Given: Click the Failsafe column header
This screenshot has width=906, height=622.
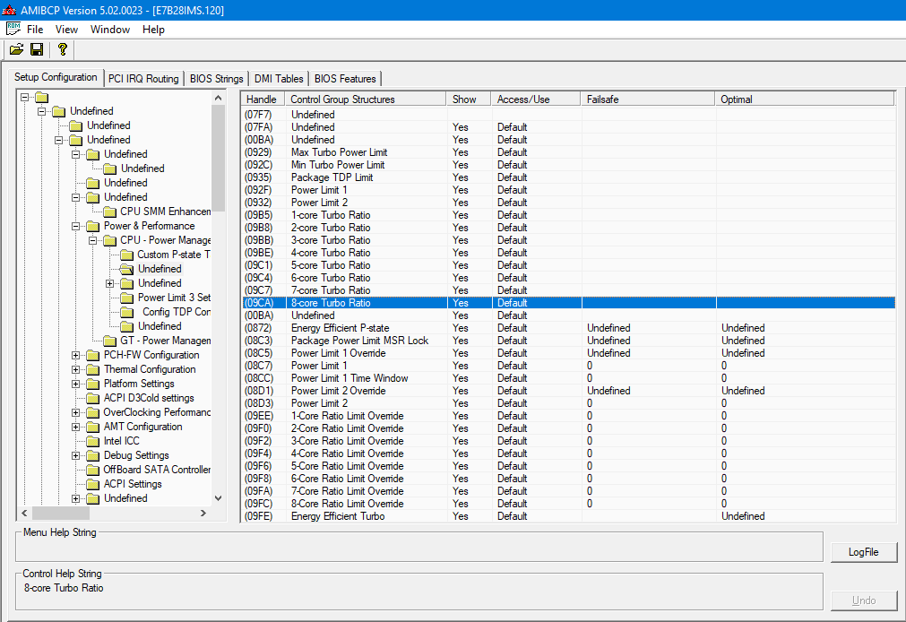Looking at the screenshot, I should (x=647, y=99).
